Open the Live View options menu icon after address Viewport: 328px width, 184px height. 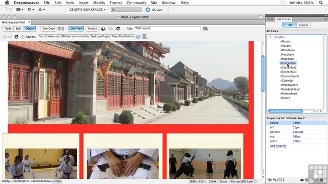145,37
